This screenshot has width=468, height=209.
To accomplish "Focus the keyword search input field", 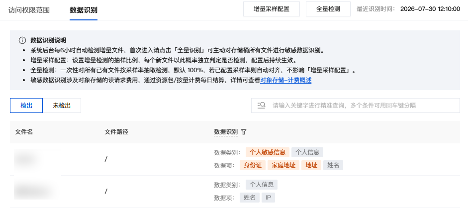I will click(x=356, y=105).
